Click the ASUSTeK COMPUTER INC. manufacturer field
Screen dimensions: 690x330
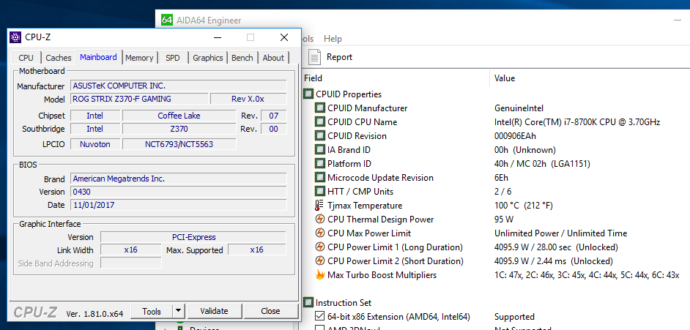pos(179,86)
